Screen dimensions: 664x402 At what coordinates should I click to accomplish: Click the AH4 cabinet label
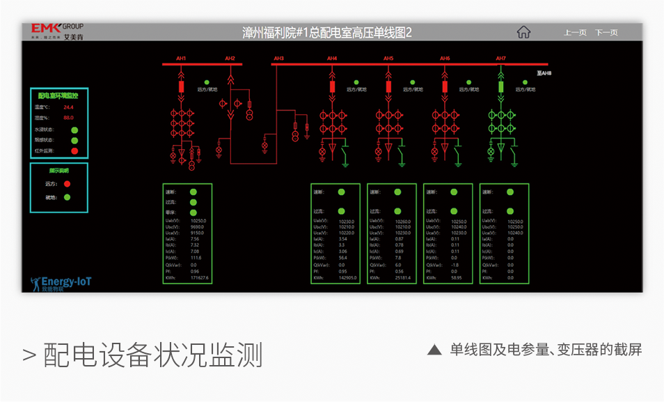(332, 59)
